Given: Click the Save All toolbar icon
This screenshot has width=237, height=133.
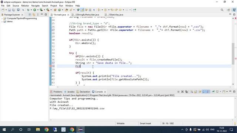Looking at the screenshot, I should coord(13,10).
